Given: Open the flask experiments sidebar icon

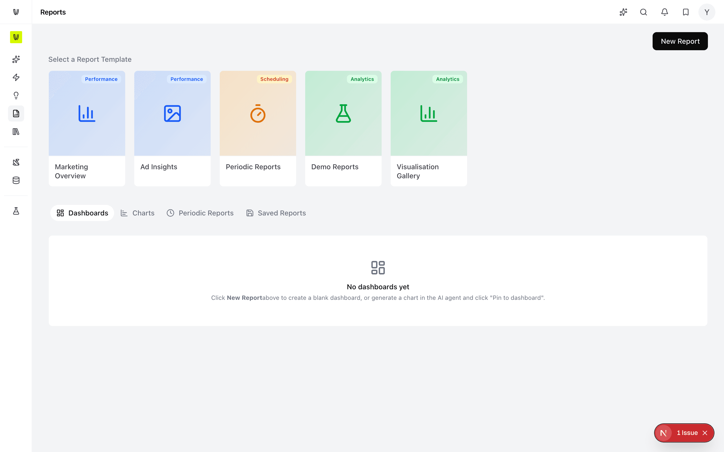Looking at the screenshot, I should [16, 211].
